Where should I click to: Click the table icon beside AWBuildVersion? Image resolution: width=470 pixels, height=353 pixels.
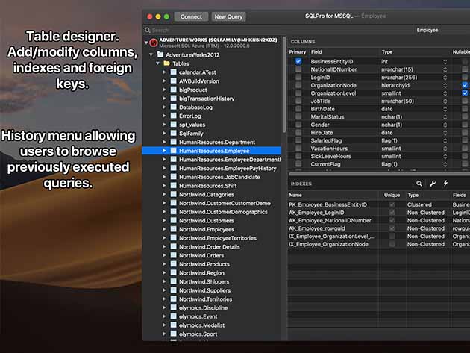tap(173, 81)
